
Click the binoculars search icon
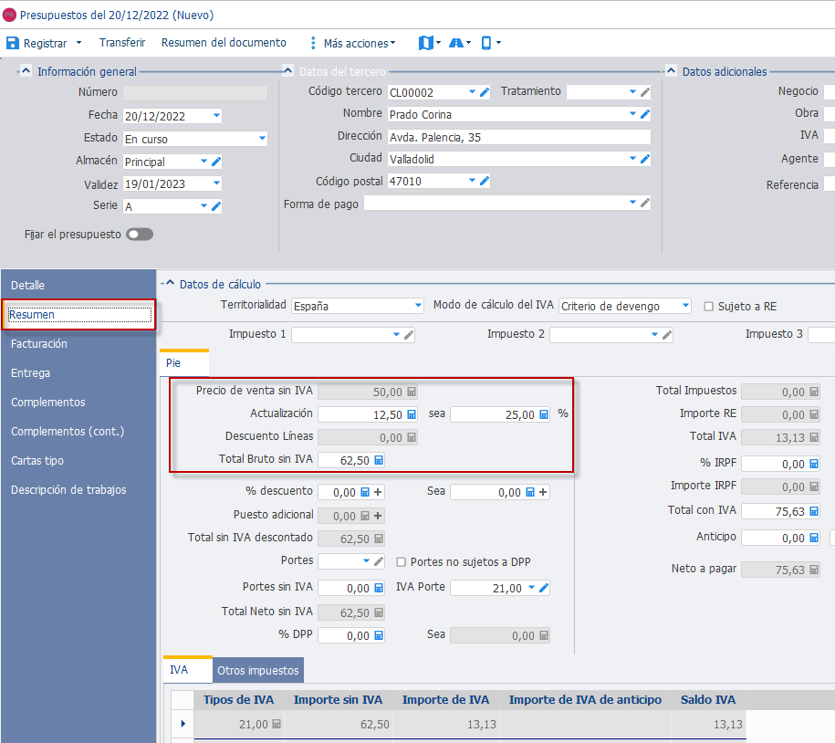tap(456, 43)
